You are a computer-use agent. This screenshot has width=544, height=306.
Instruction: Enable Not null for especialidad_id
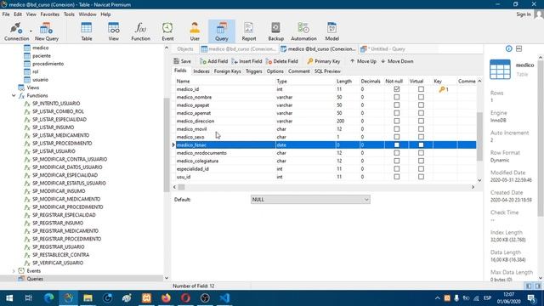[x=397, y=168]
